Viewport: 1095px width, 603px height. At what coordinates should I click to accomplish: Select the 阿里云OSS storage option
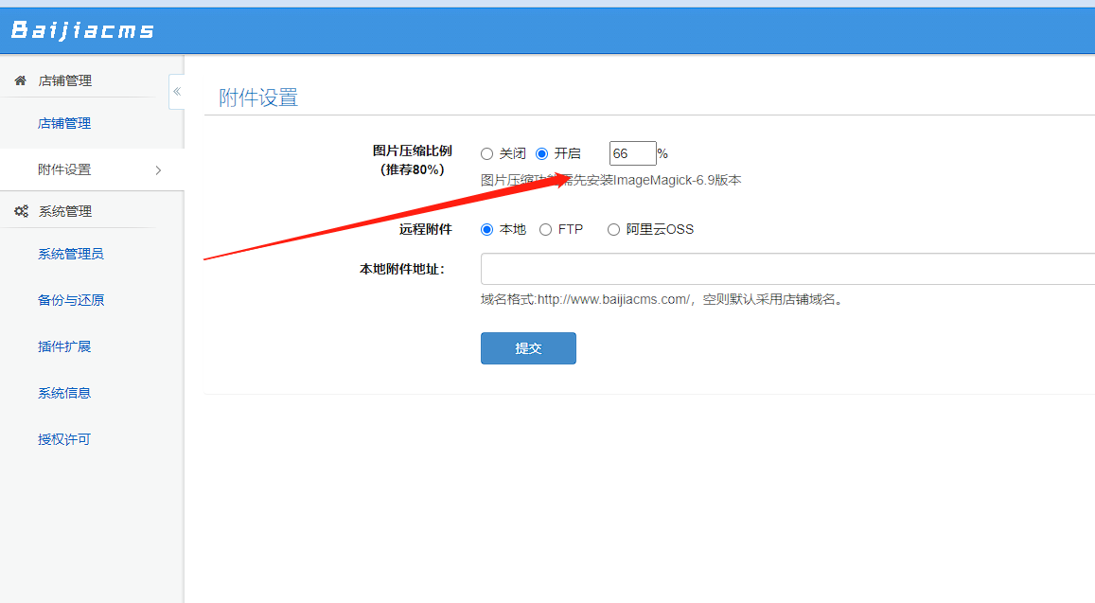pyautogui.click(x=612, y=228)
